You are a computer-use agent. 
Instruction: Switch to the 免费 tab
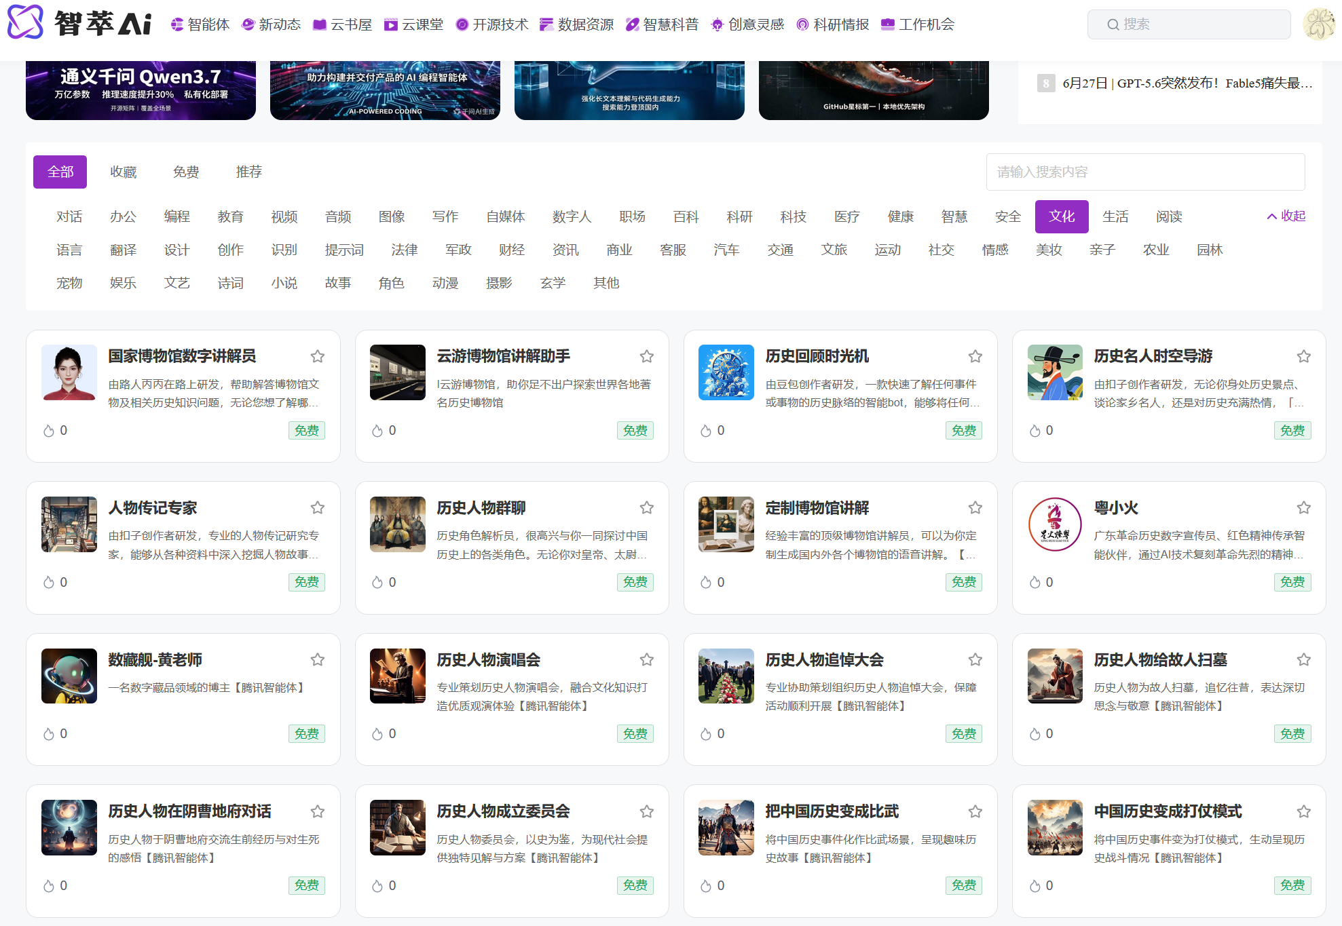186,172
